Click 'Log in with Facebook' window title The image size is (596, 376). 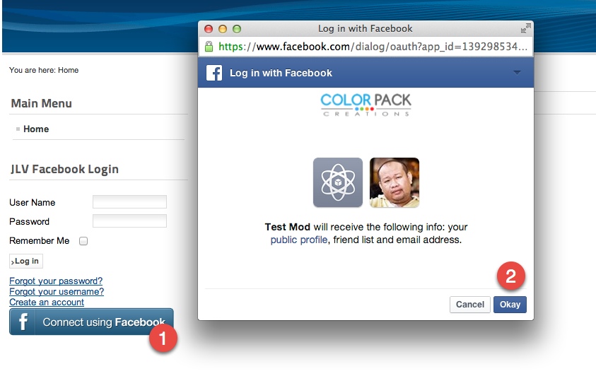pyautogui.click(x=365, y=29)
